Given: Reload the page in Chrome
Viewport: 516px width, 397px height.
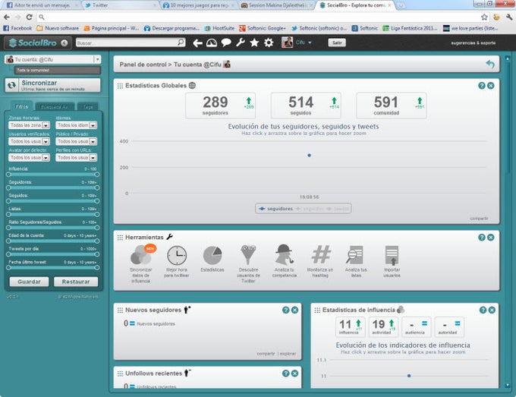Looking at the screenshot, I should point(30,17).
